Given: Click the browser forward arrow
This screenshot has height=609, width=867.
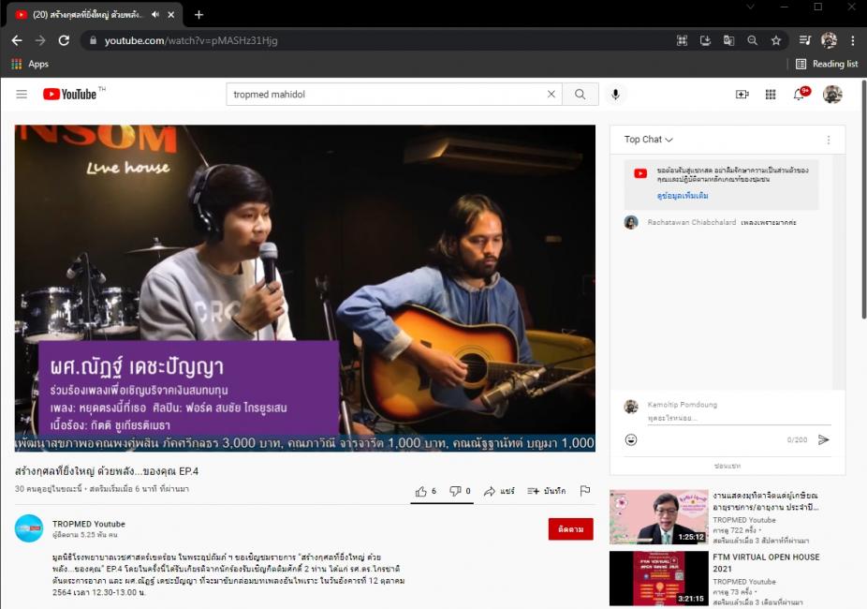Looking at the screenshot, I should [x=40, y=40].
